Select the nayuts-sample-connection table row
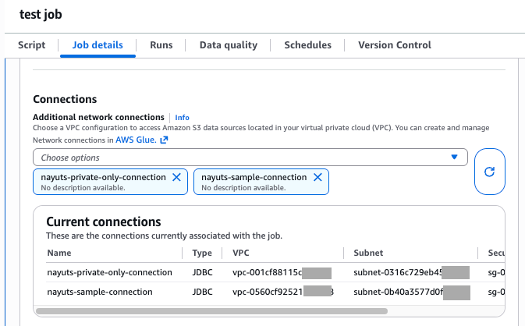The image size is (525, 326). [x=109, y=292]
